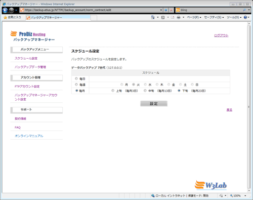Click the Bing search magnifier icon
Image resolution: width=253 pixels, height=200 pixels.
(244, 10)
